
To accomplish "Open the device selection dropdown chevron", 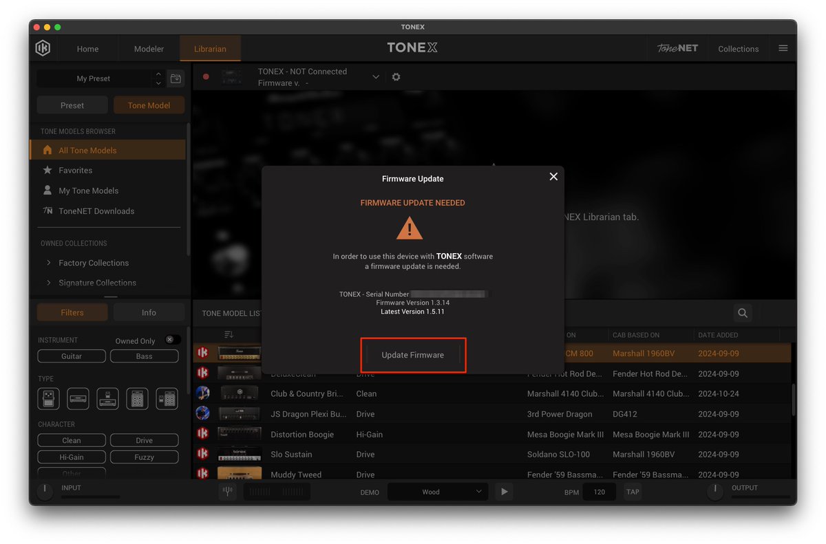I will [x=376, y=77].
